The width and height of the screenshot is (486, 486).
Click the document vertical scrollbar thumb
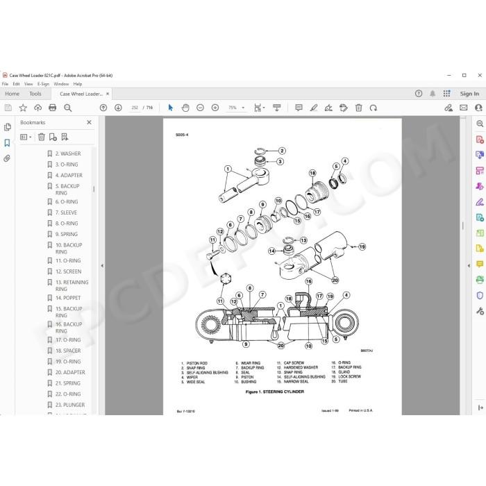[463, 226]
